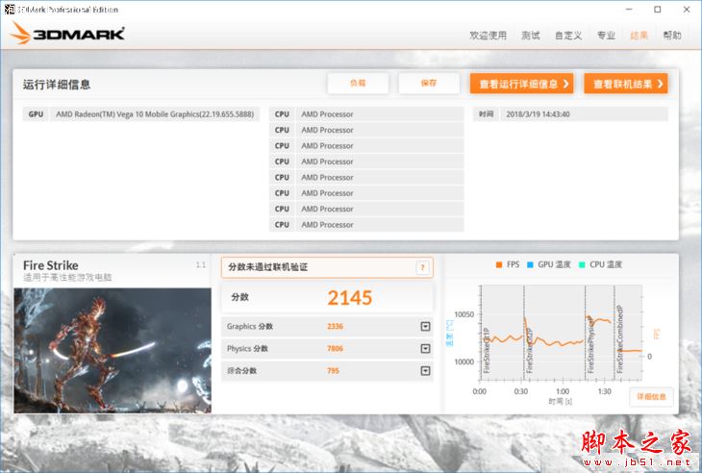
Task: Click the FPS orange legend swatch
Action: click(x=499, y=265)
